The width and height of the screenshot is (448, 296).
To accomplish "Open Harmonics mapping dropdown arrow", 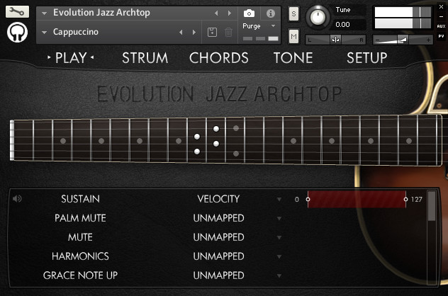I will [x=279, y=256].
